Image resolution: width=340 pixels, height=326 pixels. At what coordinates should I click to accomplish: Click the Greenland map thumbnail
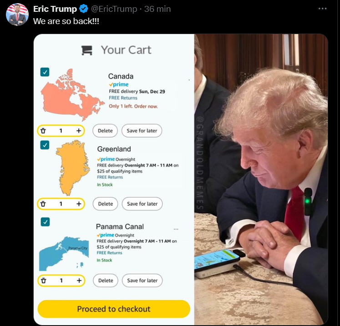[73, 168]
